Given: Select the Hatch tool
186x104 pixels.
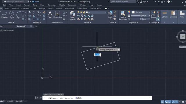Looking at the screenshot, I should [23, 19].
